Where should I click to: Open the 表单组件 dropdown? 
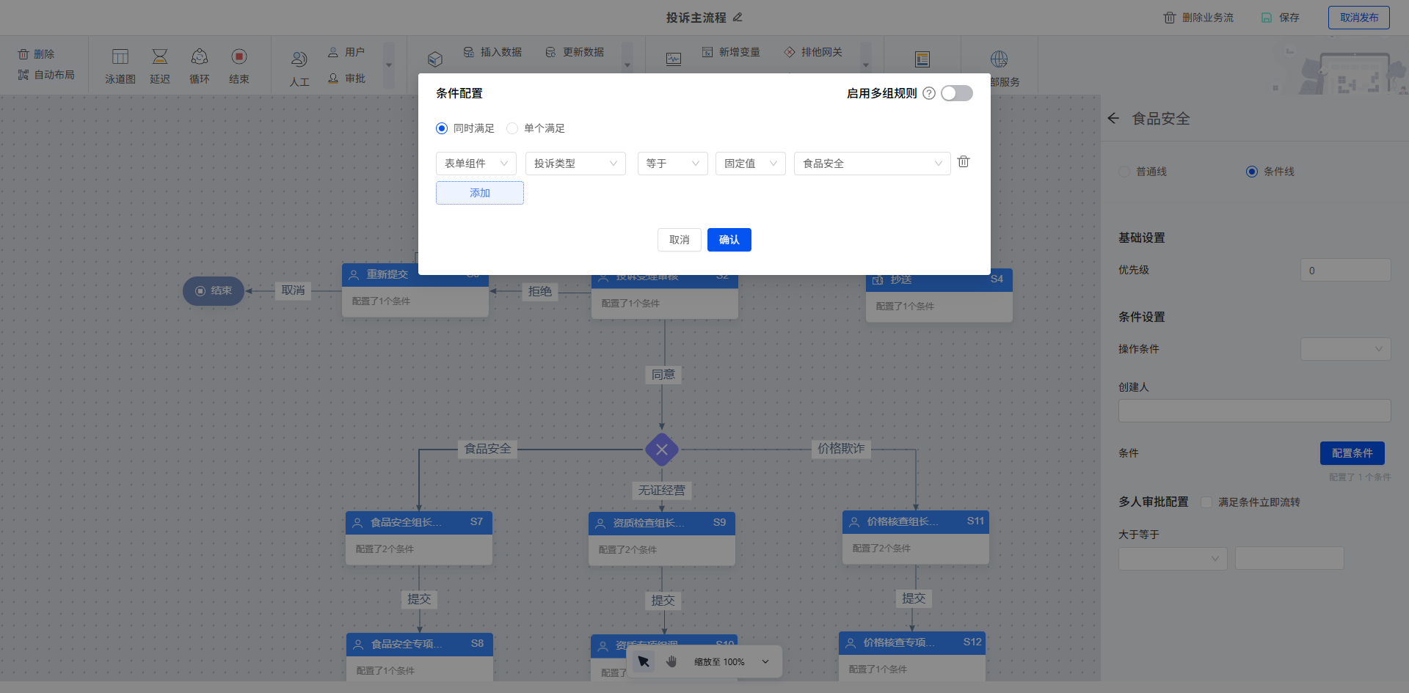(x=476, y=164)
